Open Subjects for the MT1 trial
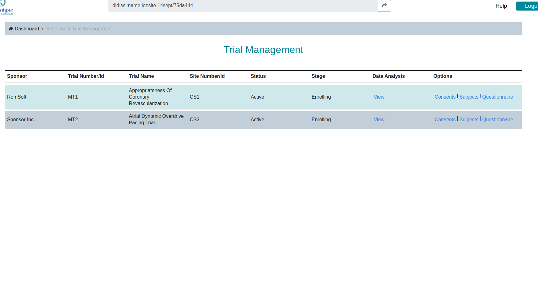The height and width of the screenshot is (289, 538). [x=469, y=97]
